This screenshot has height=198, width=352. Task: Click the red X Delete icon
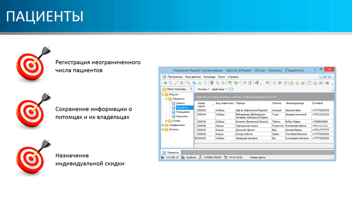[x=182, y=83]
